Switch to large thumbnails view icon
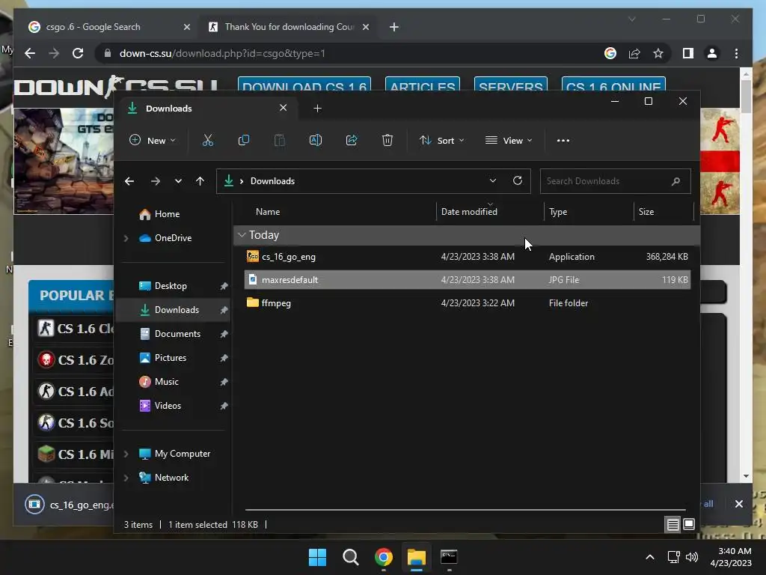 coord(689,525)
